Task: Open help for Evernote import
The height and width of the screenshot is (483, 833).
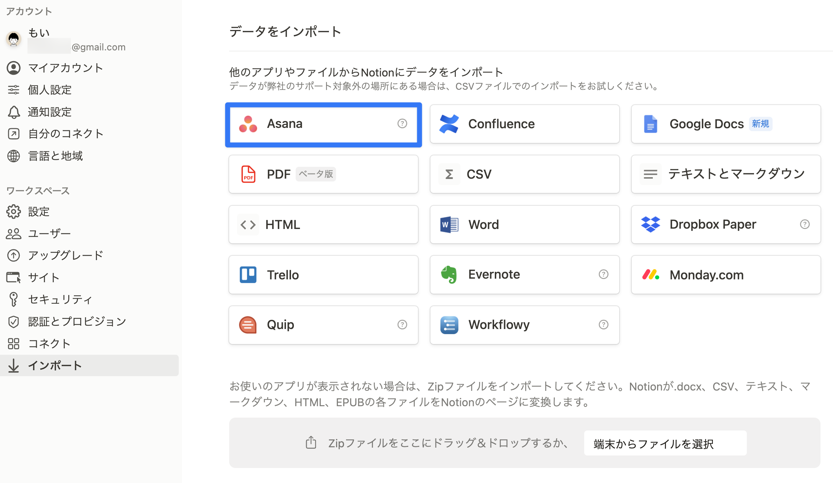Action: 603,274
